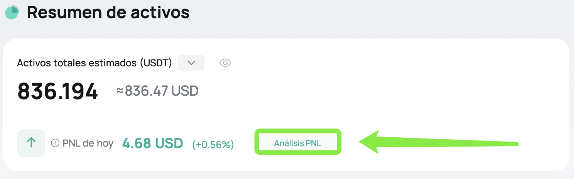Select the 4.68 USD profit value
This screenshot has width=574, height=179.
coord(153,143)
